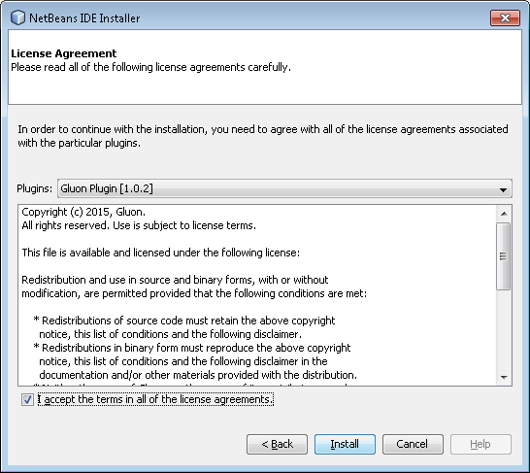Start installation with the Install button
Screen dimensions: 530x473
345,444
